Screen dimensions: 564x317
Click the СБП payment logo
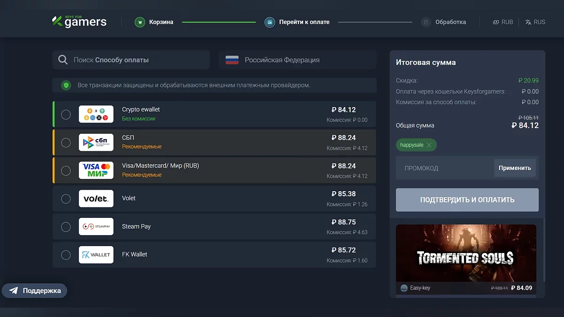pos(96,142)
